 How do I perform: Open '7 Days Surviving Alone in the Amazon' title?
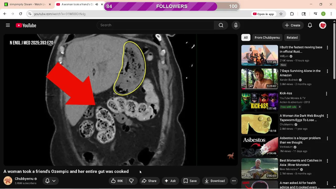tap(300, 73)
